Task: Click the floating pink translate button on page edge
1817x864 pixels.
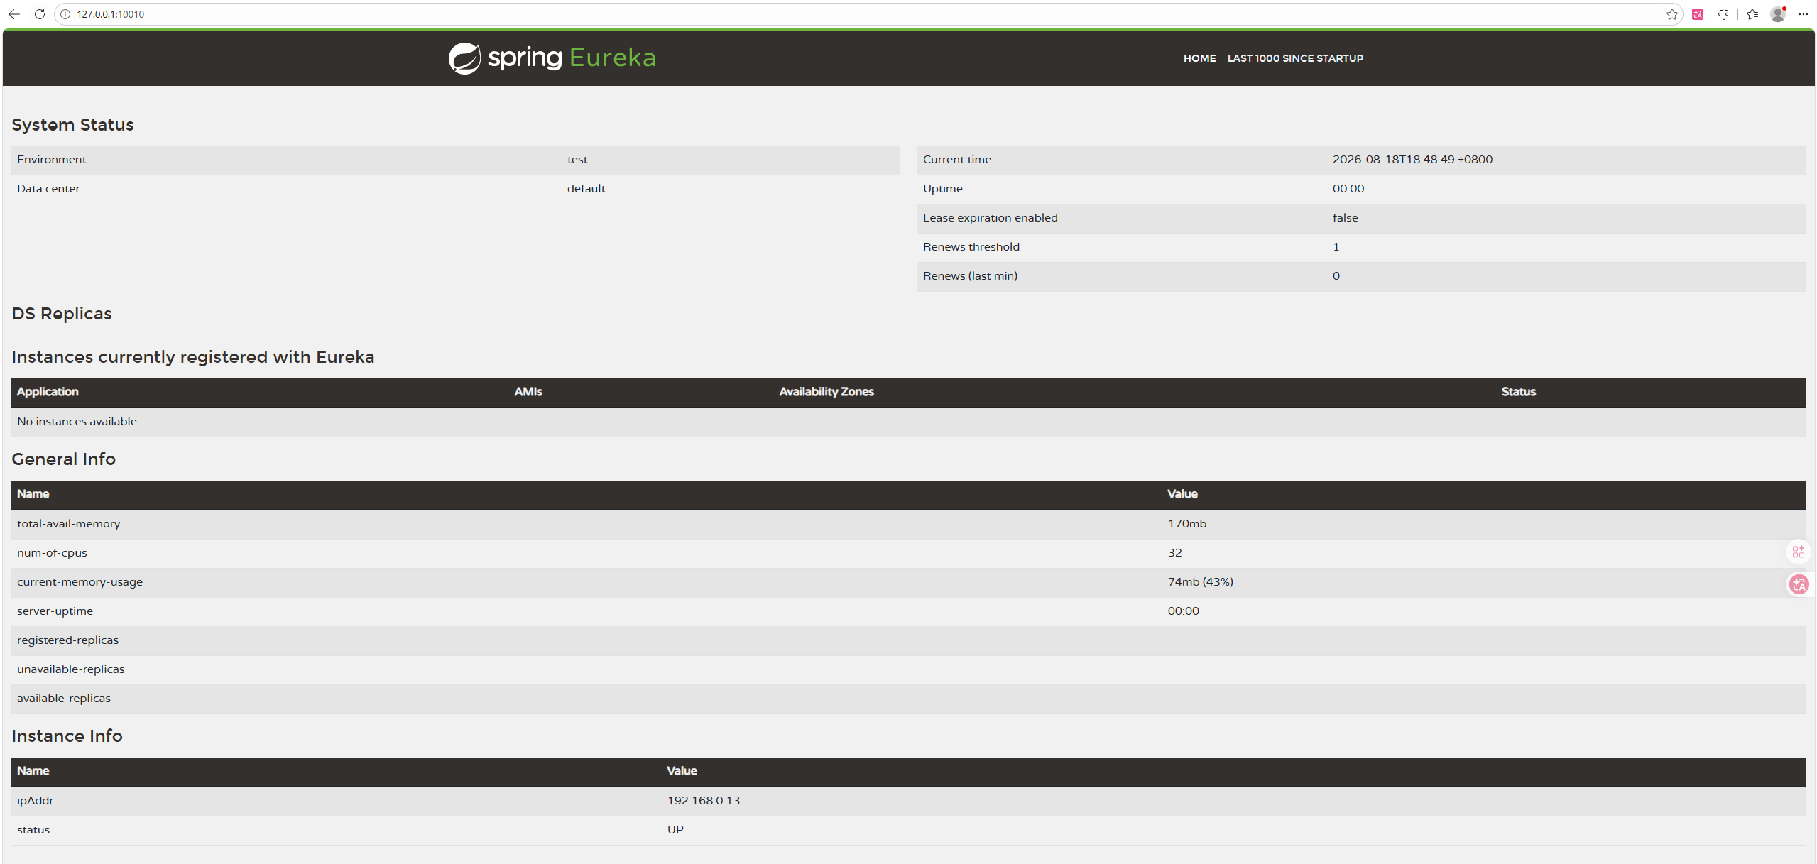Action: tap(1799, 584)
